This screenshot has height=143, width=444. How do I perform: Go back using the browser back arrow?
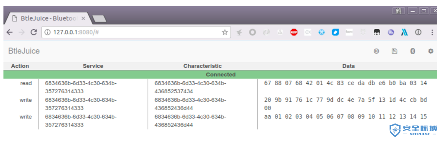(10, 32)
